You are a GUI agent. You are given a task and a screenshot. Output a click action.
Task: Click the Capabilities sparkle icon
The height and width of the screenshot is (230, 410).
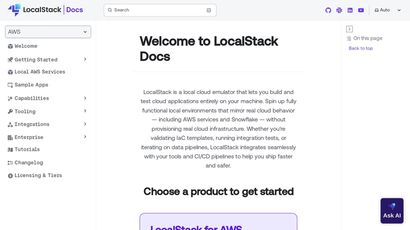[x=10, y=98]
